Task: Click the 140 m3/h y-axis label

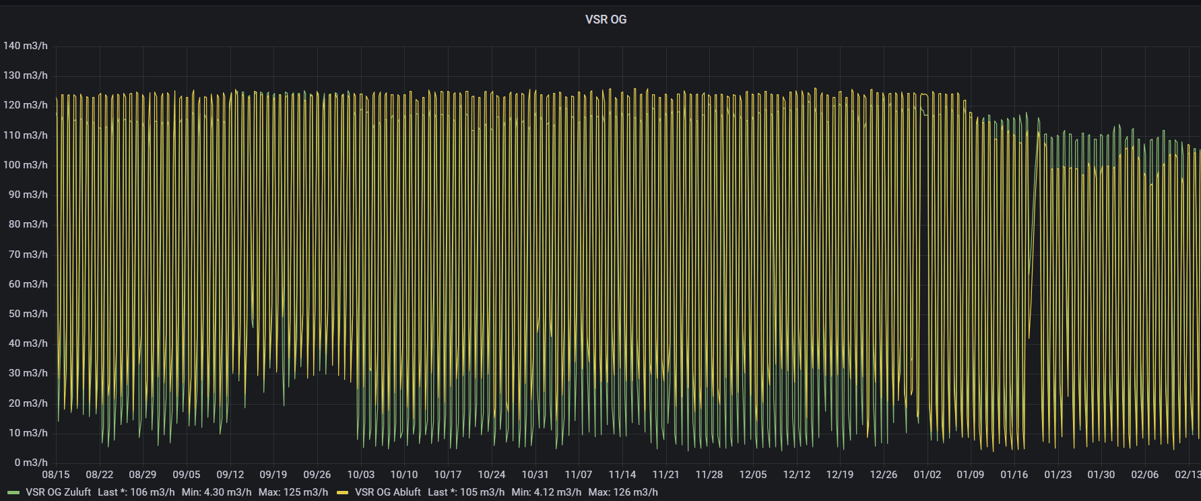Action: click(x=26, y=46)
